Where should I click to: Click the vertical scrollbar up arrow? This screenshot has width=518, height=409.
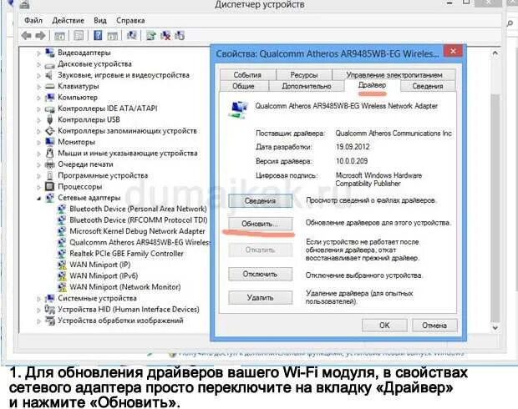point(495,53)
